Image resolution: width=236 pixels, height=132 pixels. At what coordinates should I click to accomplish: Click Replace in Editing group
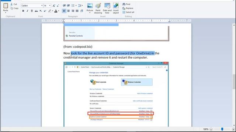pyautogui.click(x=128, y=8)
